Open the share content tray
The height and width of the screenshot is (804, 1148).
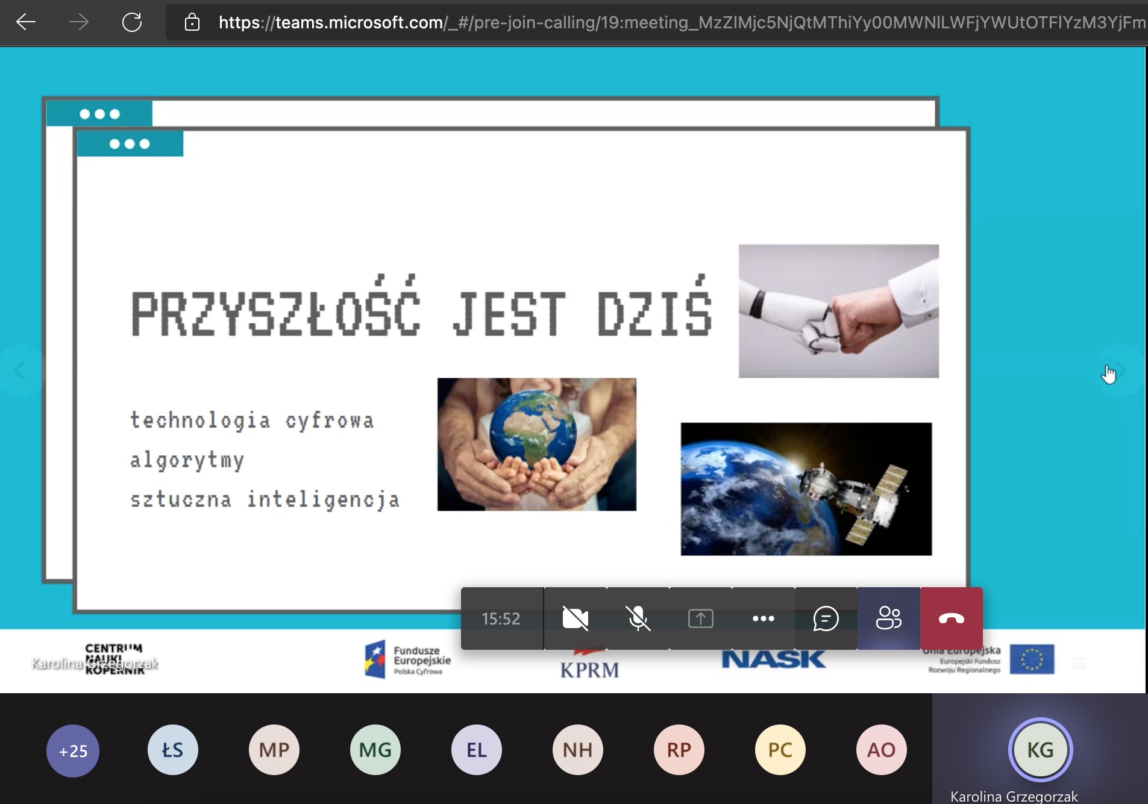point(701,619)
